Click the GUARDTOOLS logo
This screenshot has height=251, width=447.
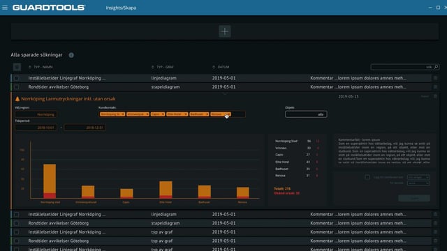coord(49,8)
